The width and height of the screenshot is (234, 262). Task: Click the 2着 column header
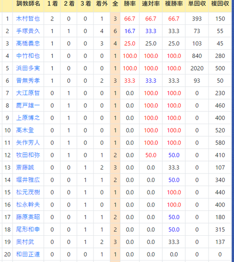[x=69, y=4]
